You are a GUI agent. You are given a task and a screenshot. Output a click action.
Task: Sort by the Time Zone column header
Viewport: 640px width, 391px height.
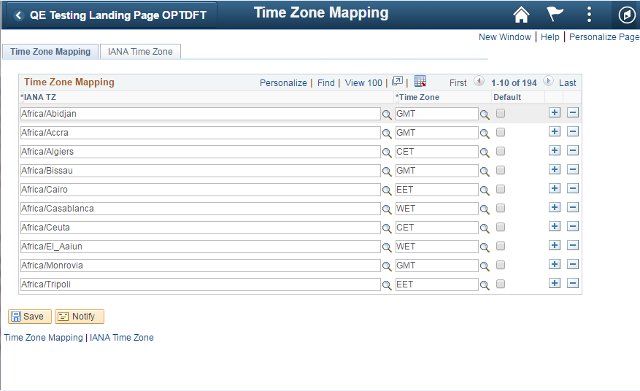click(417, 97)
